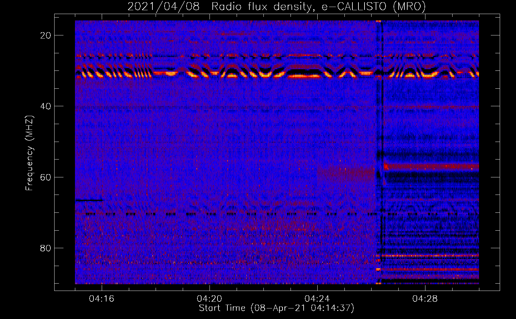Click the 'Start Time (08-Apr-21 04:14:37)' label

[x=276, y=308]
